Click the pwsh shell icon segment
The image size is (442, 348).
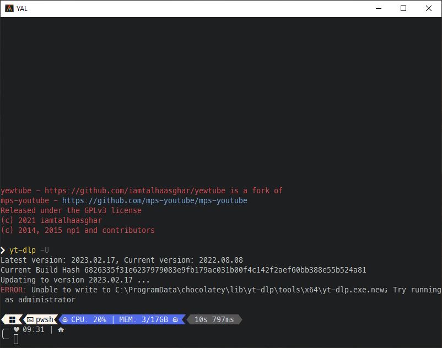(30, 319)
